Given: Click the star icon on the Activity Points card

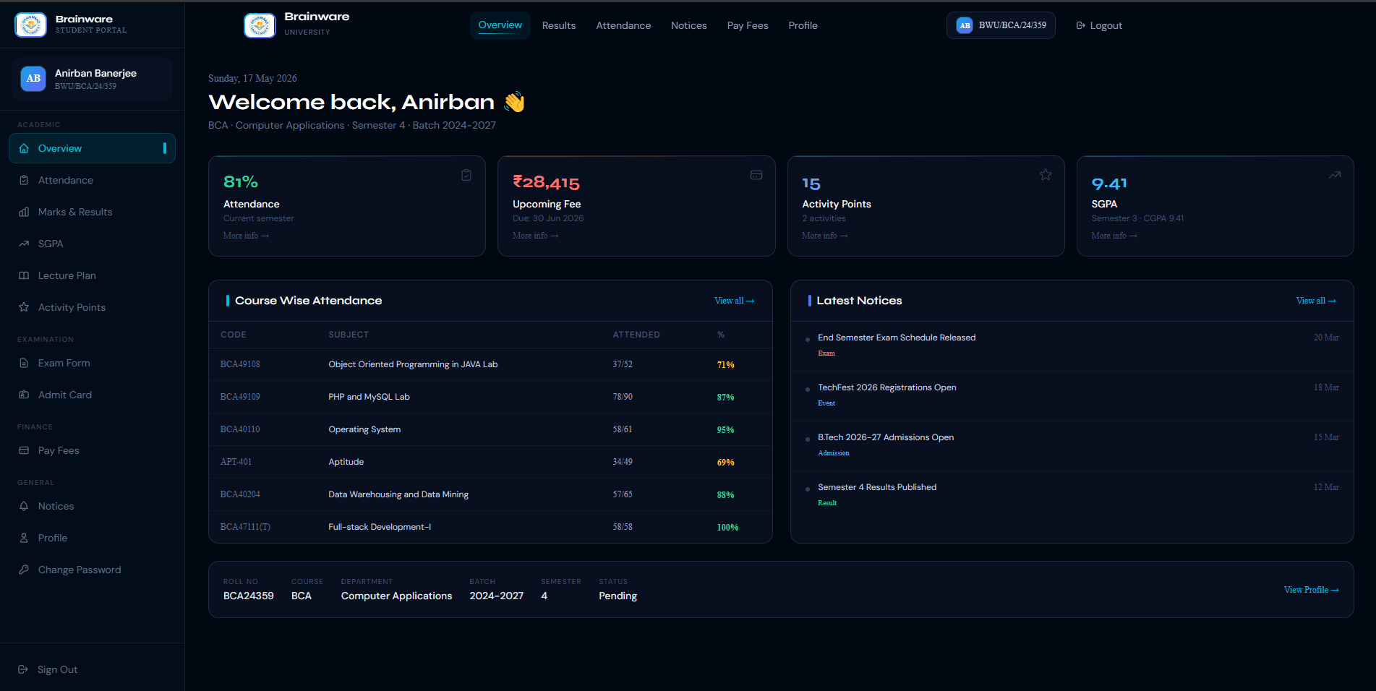Looking at the screenshot, I should click(1046, 175).
